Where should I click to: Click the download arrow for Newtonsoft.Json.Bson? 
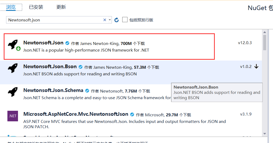256,67
